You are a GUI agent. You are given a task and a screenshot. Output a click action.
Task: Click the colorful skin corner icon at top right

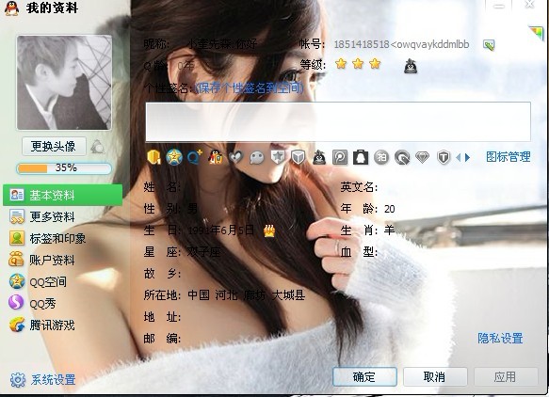pyautogui.click(x=537, y=34)
